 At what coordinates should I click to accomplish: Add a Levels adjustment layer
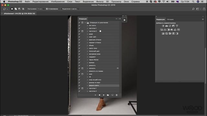point(167,26)
